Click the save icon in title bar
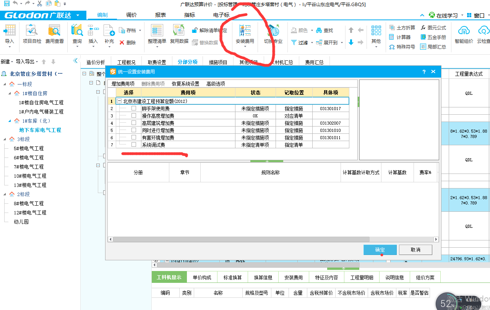Viewport: 490px width, 310px height. point(6,3)
